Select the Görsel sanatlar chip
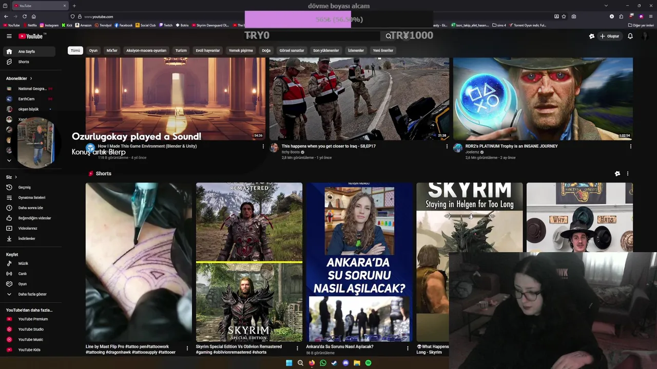The image size is (657, 369). click(x=292, y=50)
